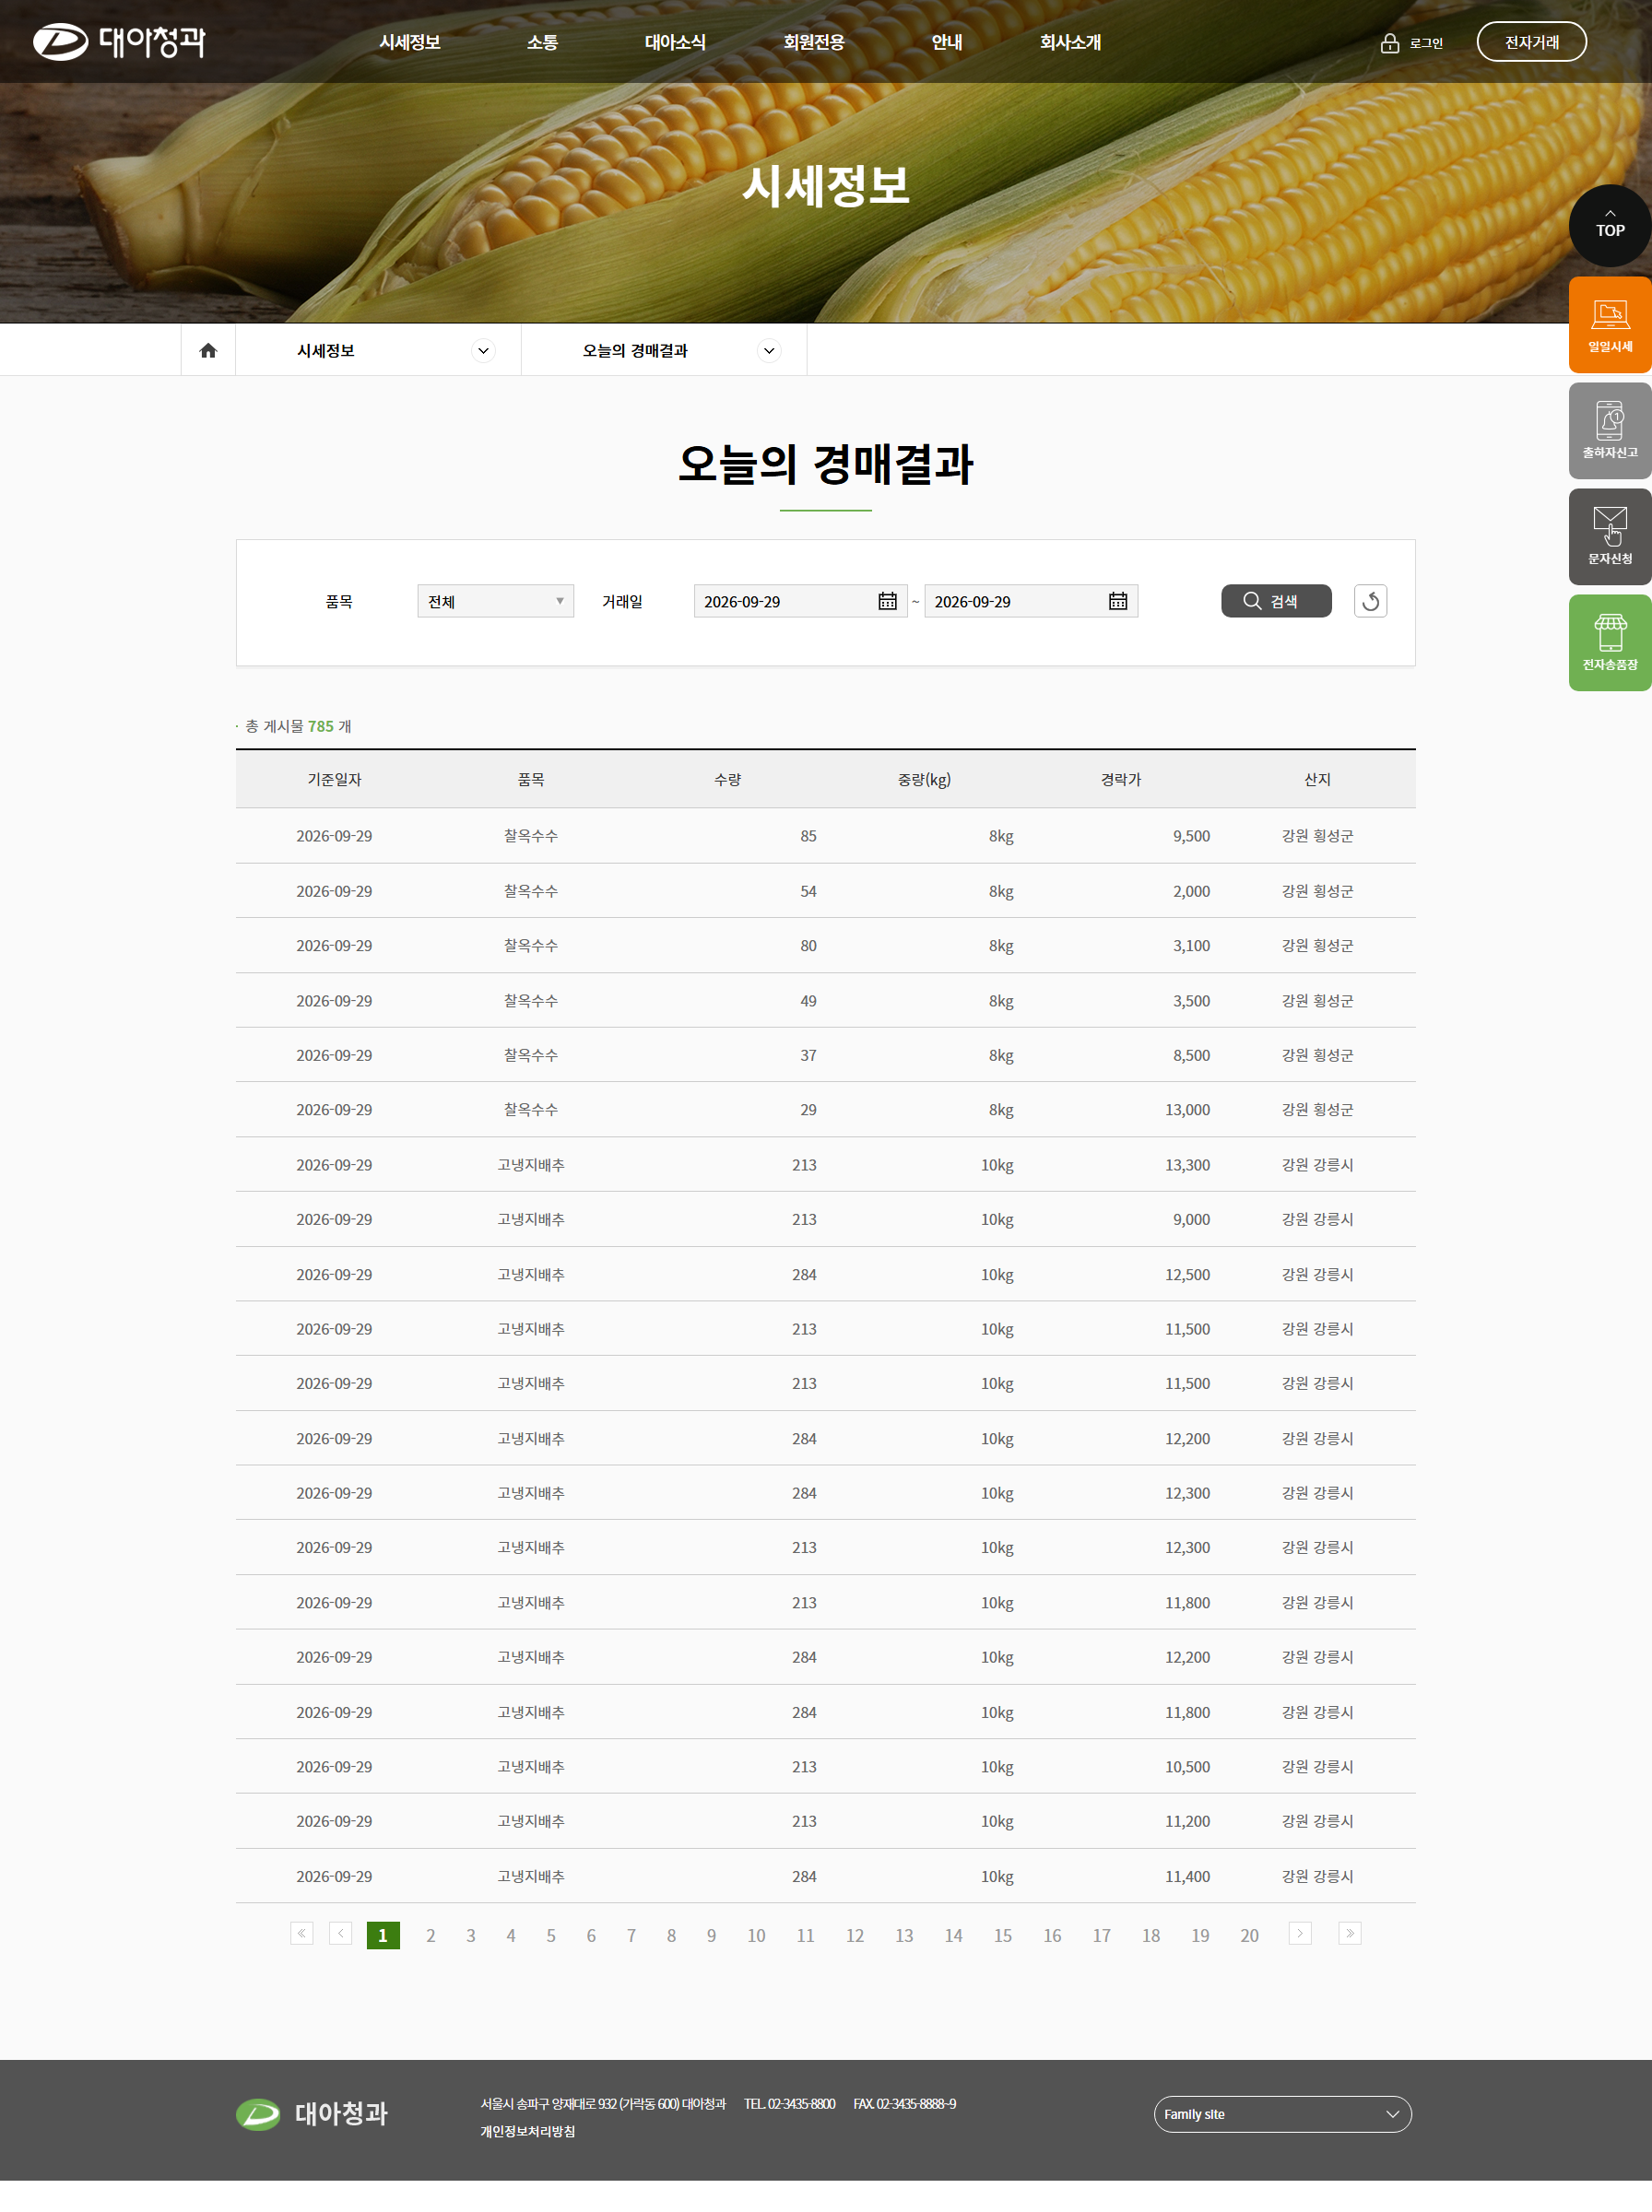Screen dimensions: 1652x2212
Task: Go to next page pagination arrow
Action: click(1300, 1933)
